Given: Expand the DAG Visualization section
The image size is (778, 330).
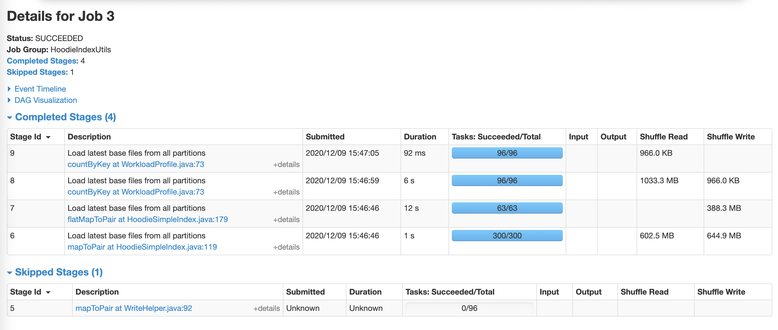Looking at the screenshot, I should (45, 100).
